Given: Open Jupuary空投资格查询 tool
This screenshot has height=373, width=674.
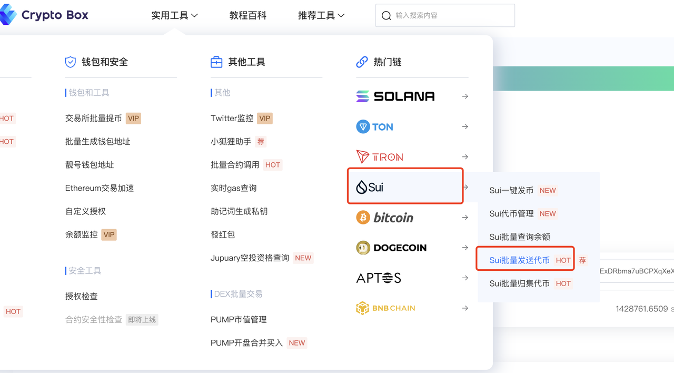Looking at the screenshot, I should tap(250, 258).
